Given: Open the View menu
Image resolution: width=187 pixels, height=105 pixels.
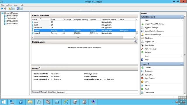Looking at the screenshot, I should pos(15,5).
